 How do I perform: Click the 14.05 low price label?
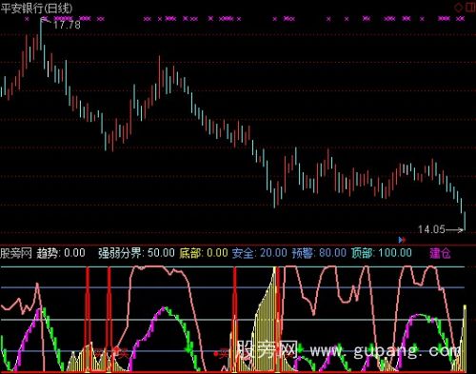point(431,229)
